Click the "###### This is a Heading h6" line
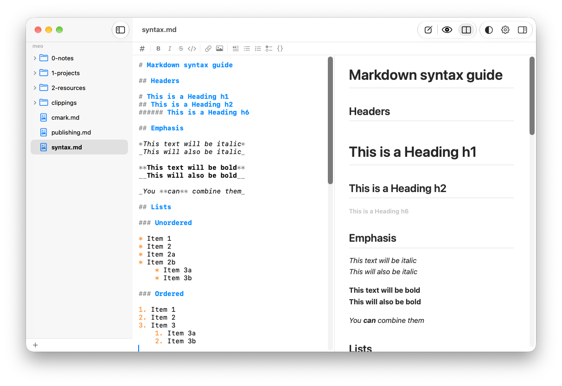The height and width of the screenshot is (386, 562). 194,112
